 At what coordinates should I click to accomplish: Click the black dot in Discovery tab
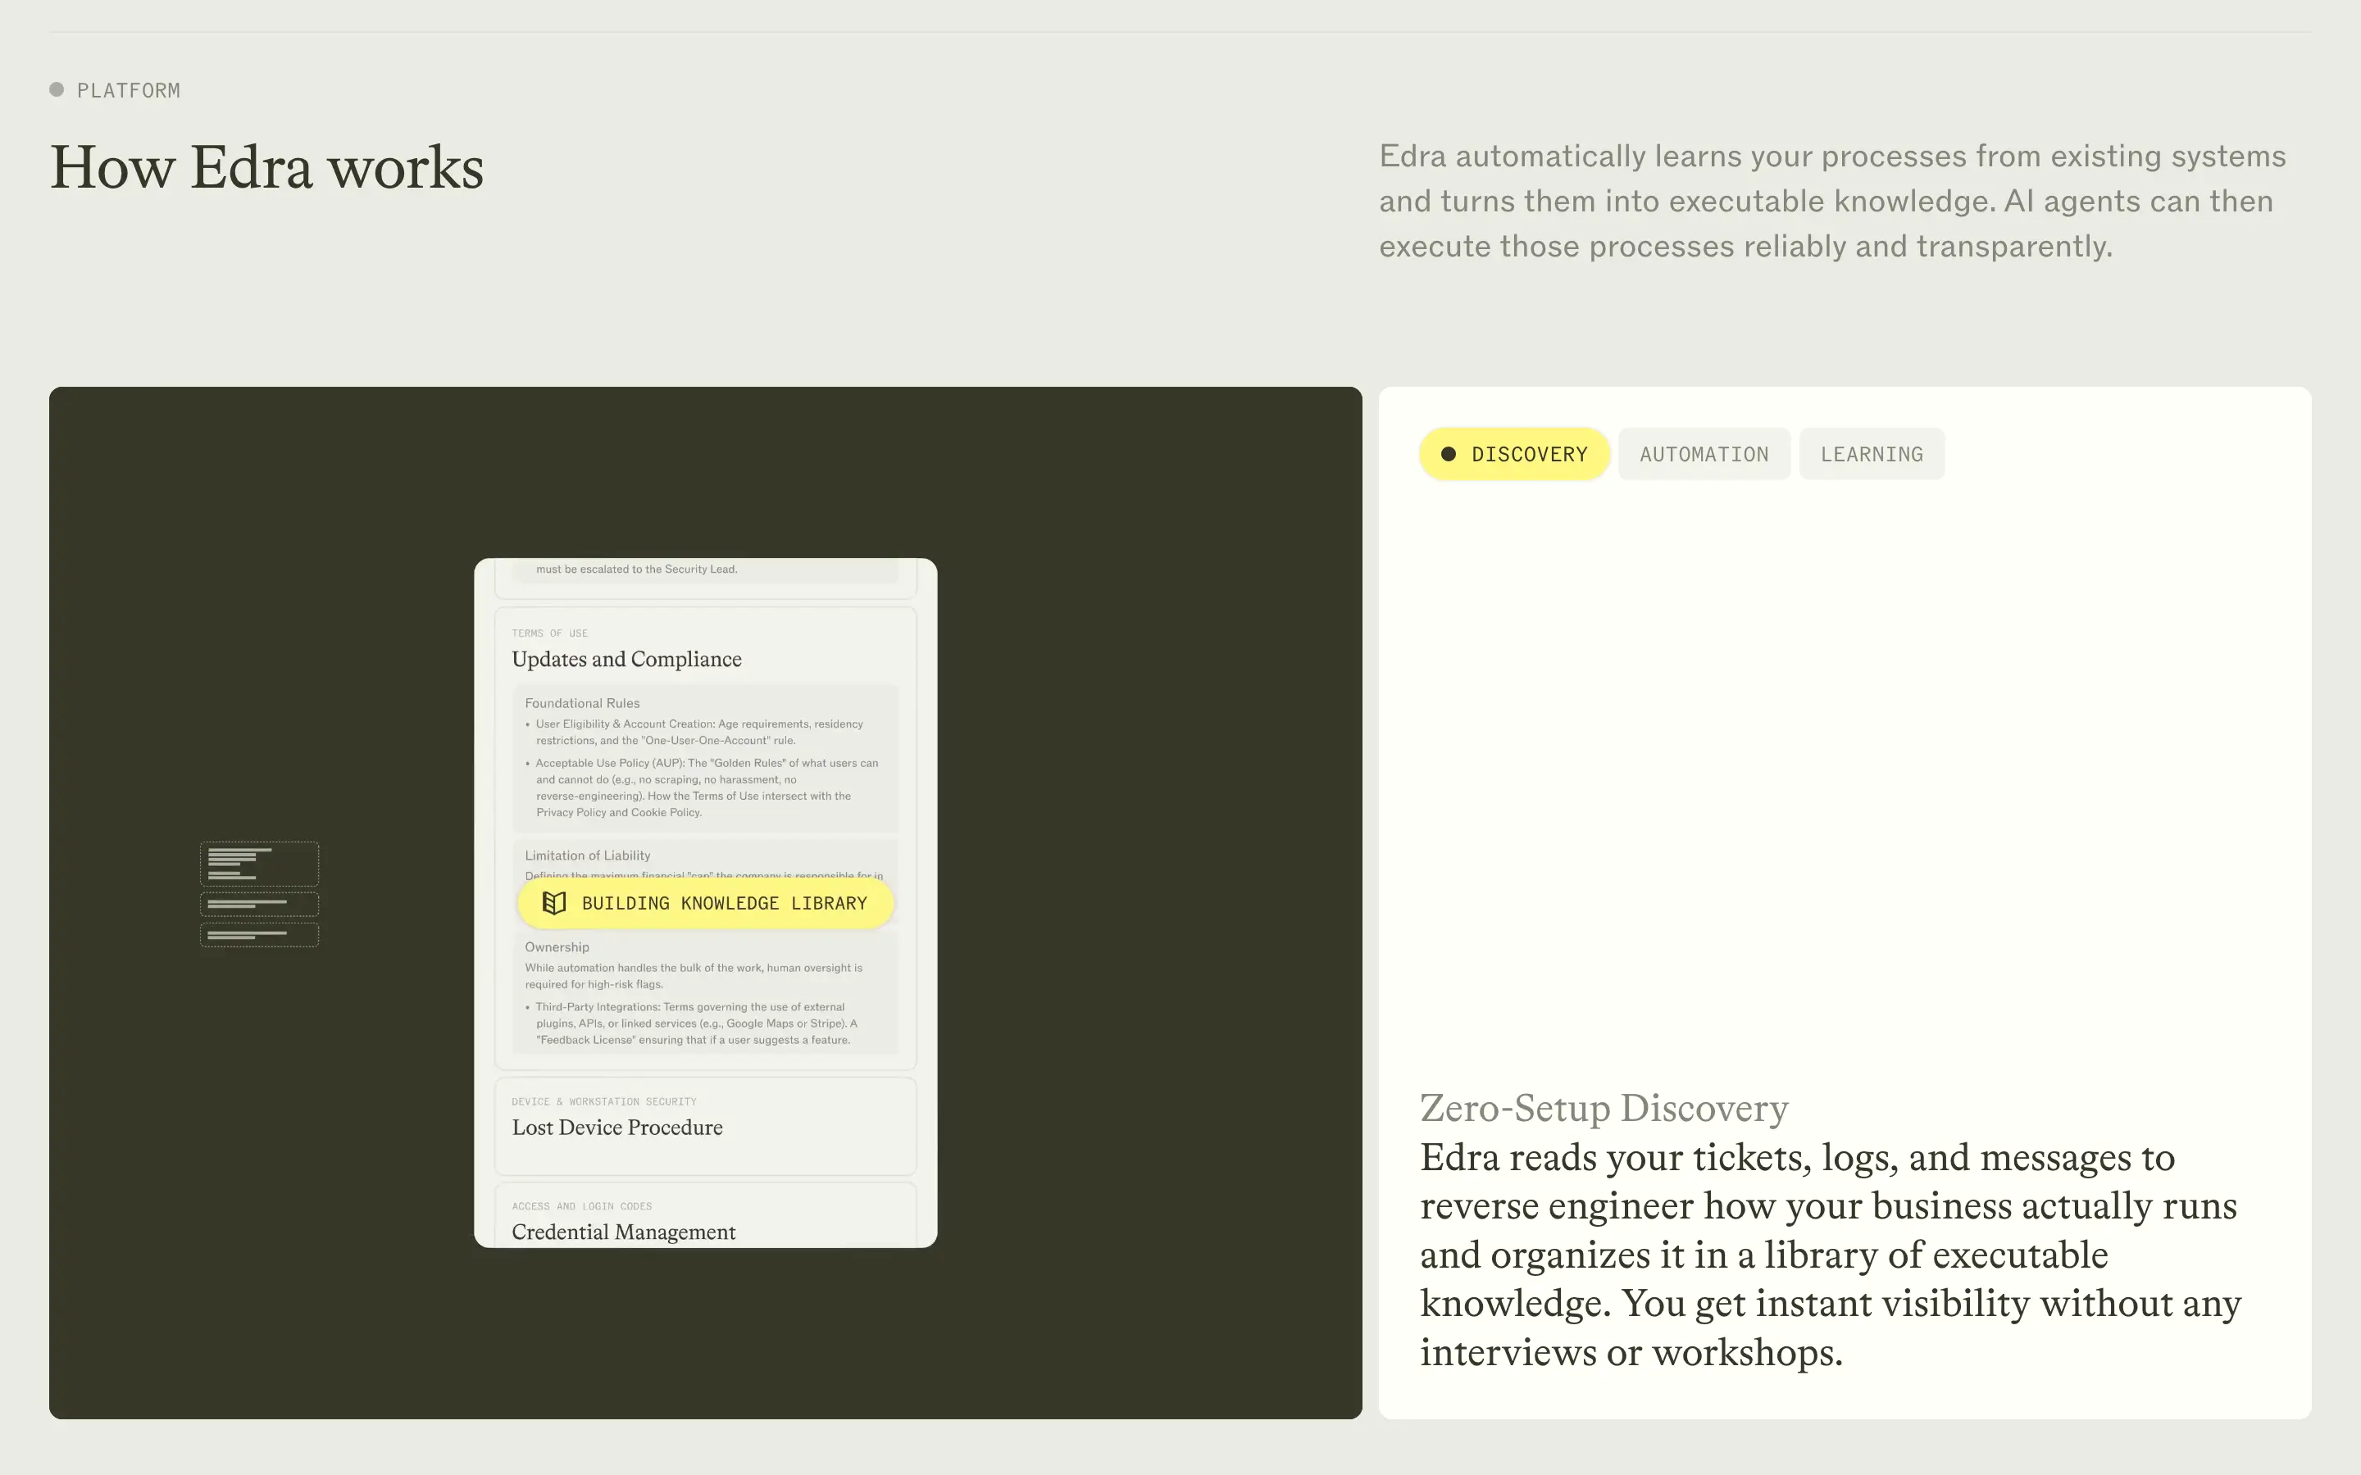1449,454
